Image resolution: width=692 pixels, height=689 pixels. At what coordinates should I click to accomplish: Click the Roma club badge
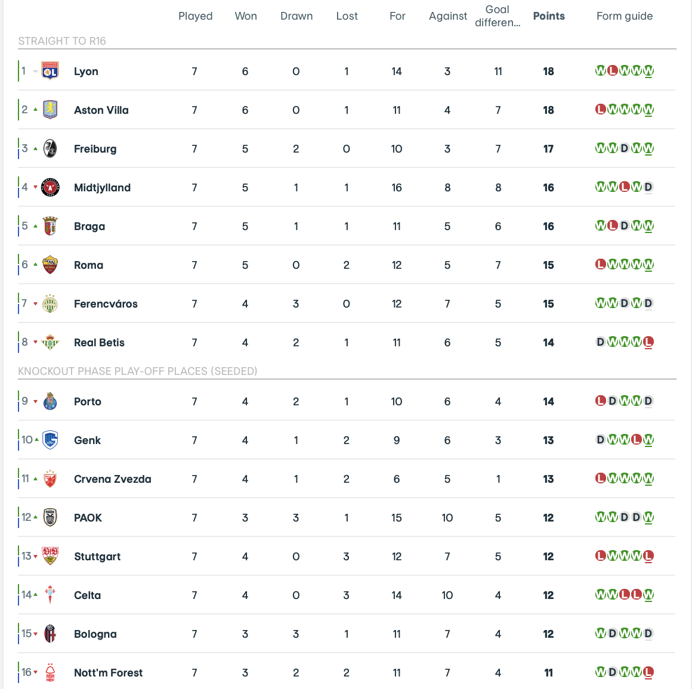[50, 265]
